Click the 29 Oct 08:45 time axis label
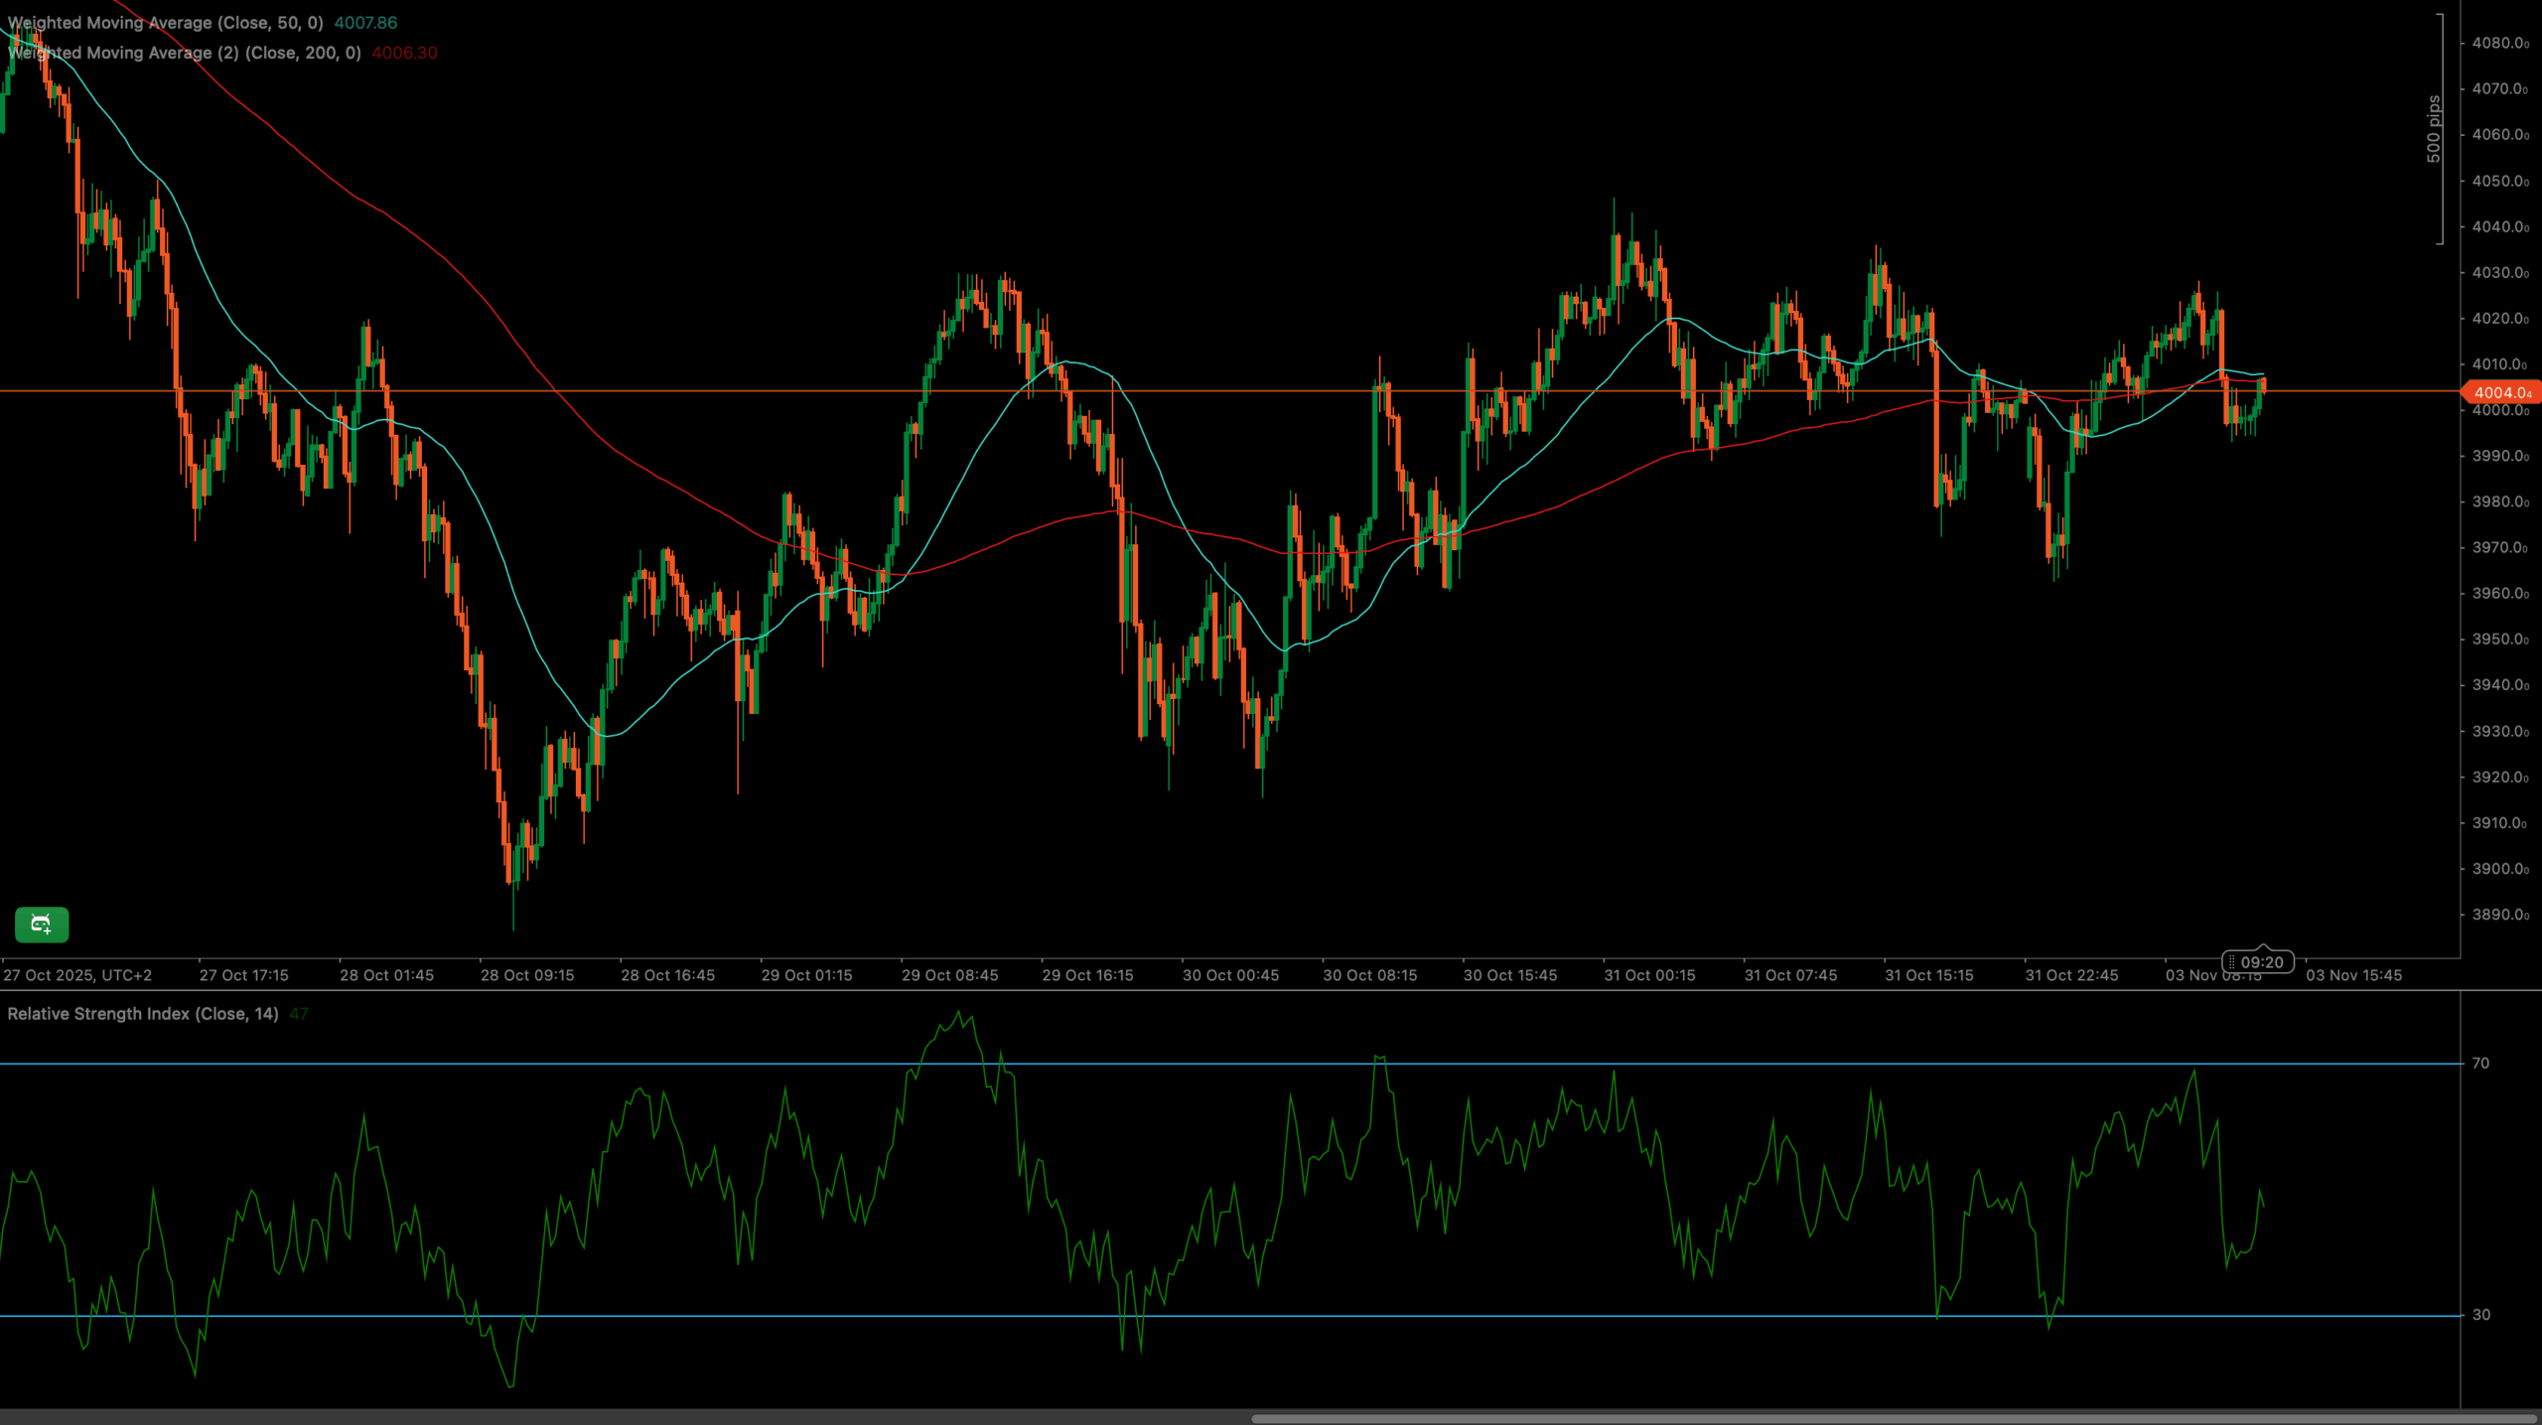Viewport: 2542px width, 1425px height. pyautogui.click(x=949, y=975)
